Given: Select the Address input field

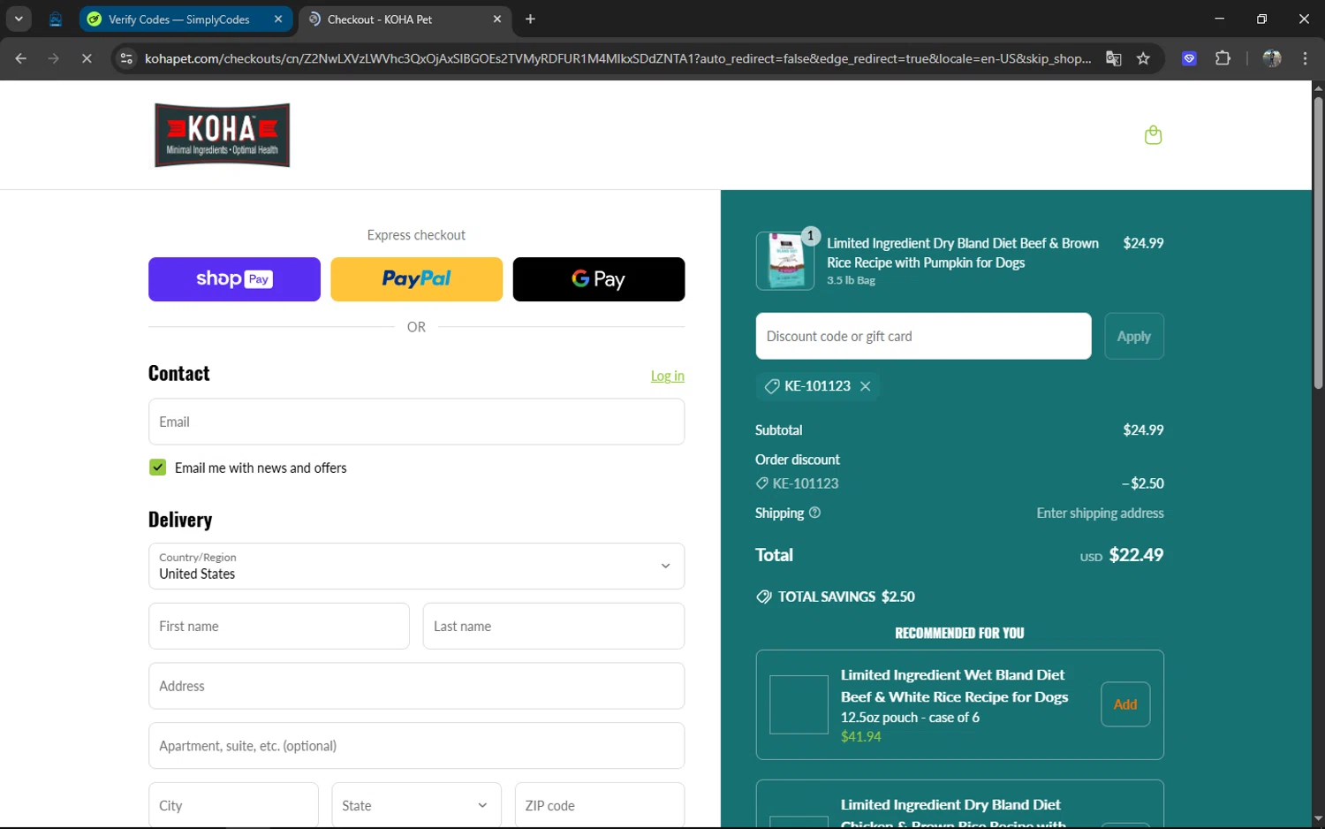Looking at the screenshot, I should (416, 686).
